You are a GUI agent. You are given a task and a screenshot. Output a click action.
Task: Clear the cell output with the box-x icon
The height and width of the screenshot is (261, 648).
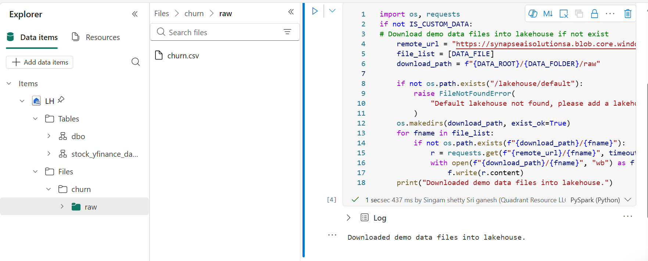point(563,14)
